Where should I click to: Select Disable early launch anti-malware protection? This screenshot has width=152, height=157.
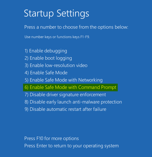[73, 102]
